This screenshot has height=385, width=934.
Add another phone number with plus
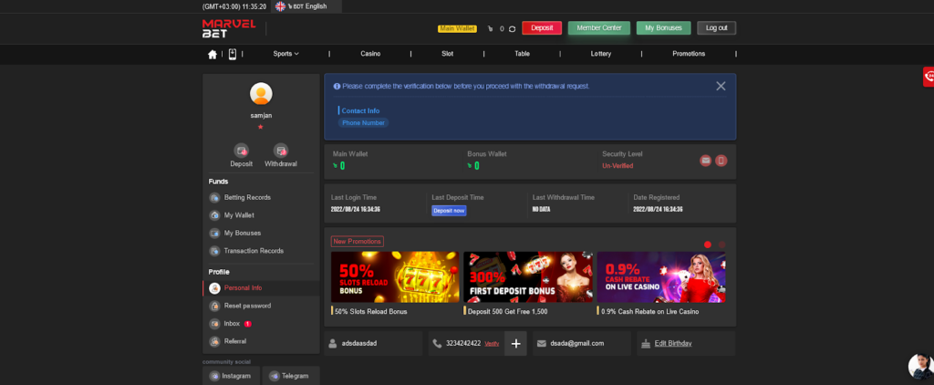516,344
